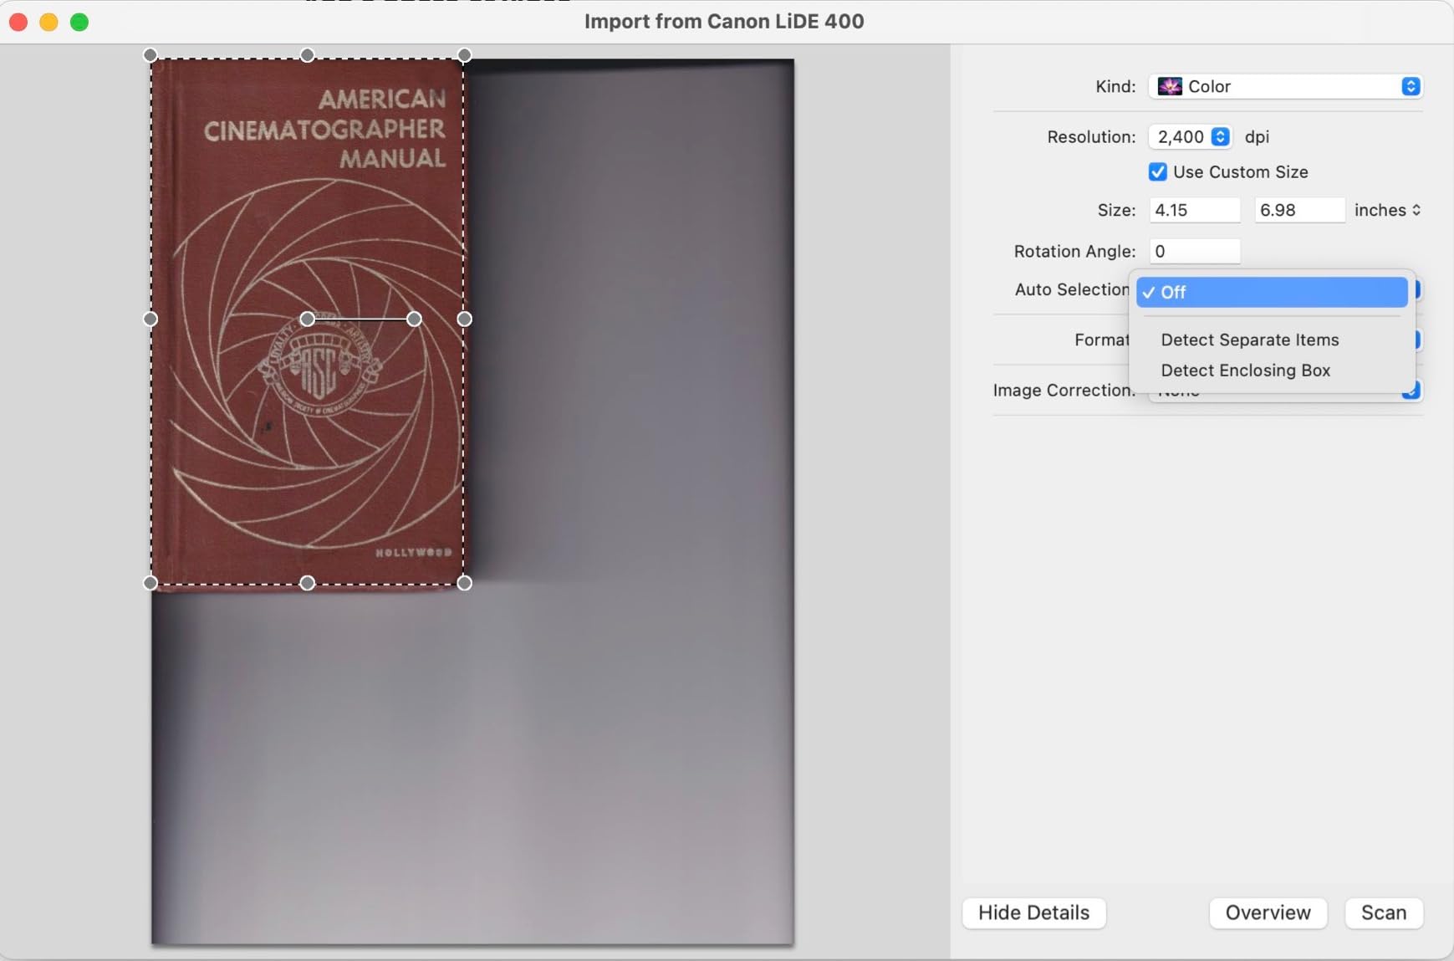Click the top-left selection corner handle
Viewport: 1454px width, 961px height.
(x=151, y=55)
